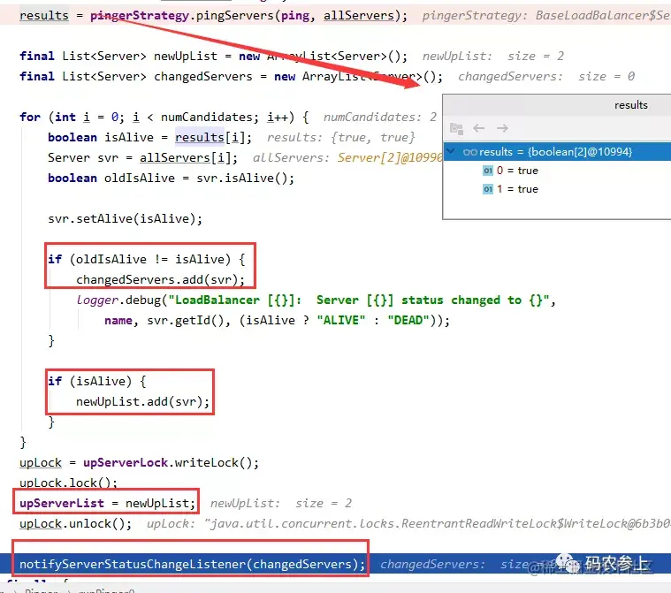Click the primitive icon beside '1 = true'
The image size is (671, 593).
pos(488,189)
